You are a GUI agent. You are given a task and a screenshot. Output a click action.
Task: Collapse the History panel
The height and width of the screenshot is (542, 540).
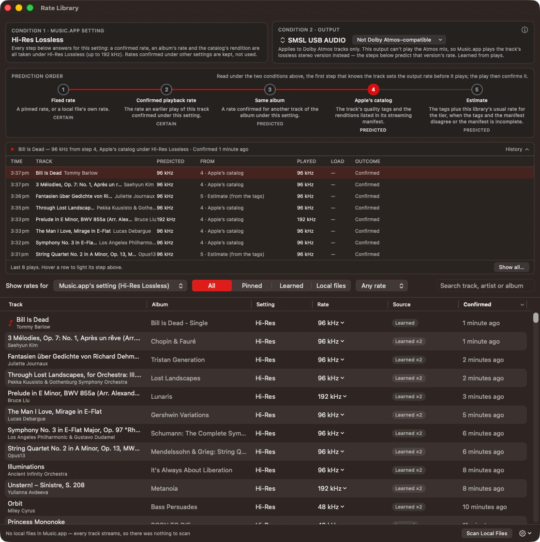click(x=517, y=150)
